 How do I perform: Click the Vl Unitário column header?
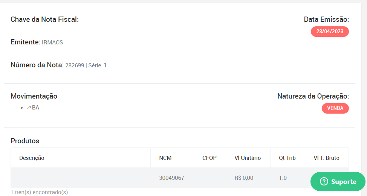(248, 158)
